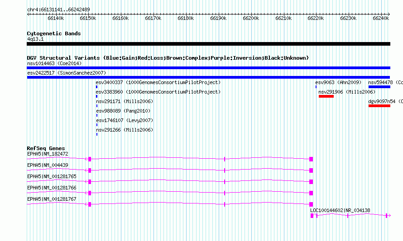Click the 66150k ruler position
Viewport: 403px width, 241px height.
[88, 18]
